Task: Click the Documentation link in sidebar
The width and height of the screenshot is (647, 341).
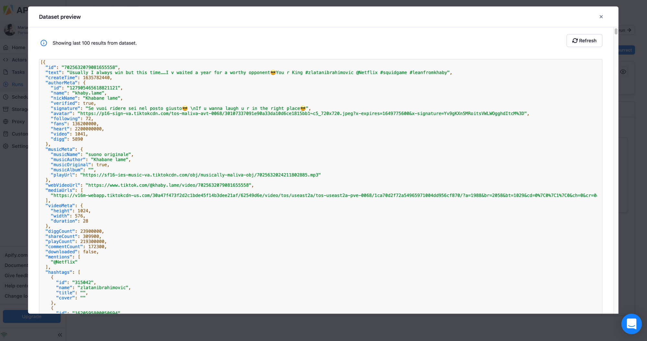Action: pyautogui.click(x=16, y=265)
